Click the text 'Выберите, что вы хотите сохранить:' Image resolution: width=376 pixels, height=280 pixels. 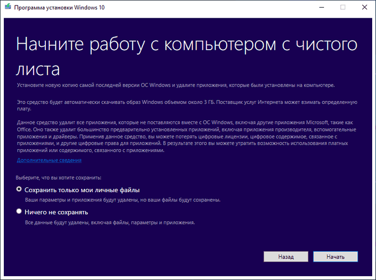coord(59,178)
